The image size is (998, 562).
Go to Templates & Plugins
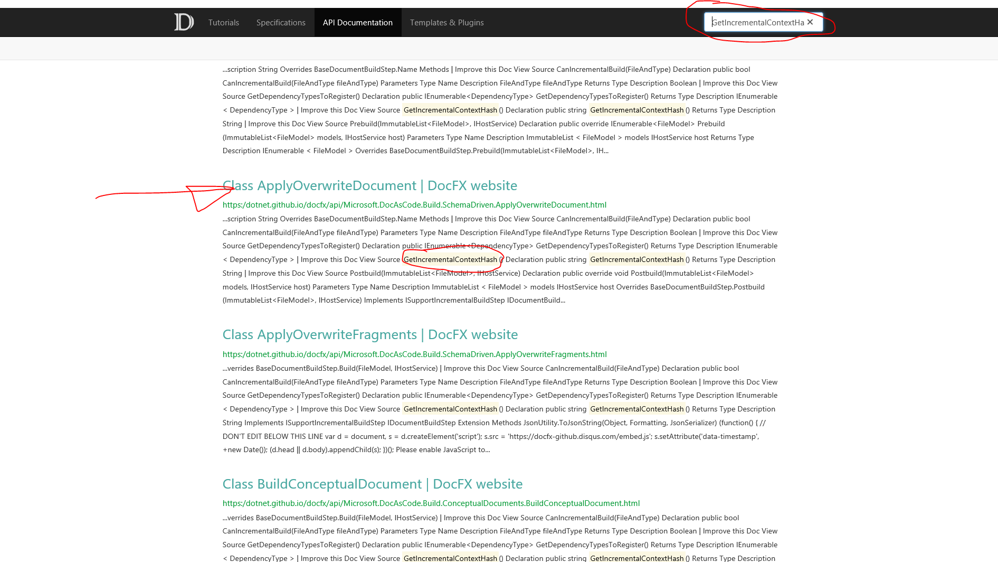[x=447, y=22]
